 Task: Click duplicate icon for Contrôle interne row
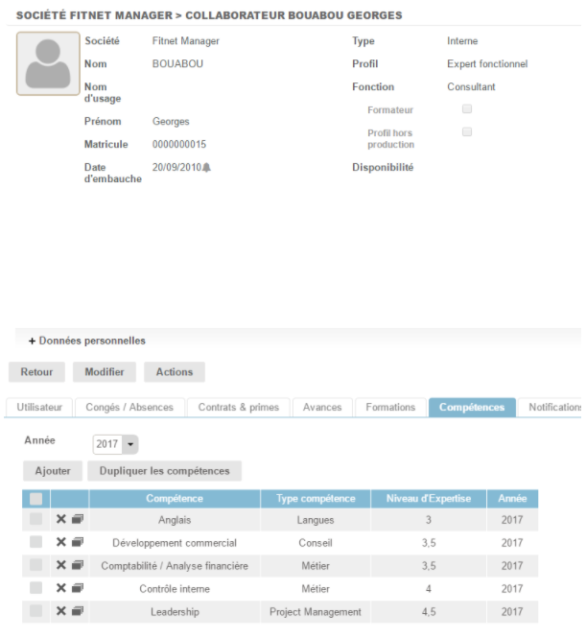point(78,588)
